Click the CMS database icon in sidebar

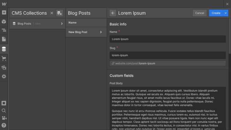click(4, 49)
